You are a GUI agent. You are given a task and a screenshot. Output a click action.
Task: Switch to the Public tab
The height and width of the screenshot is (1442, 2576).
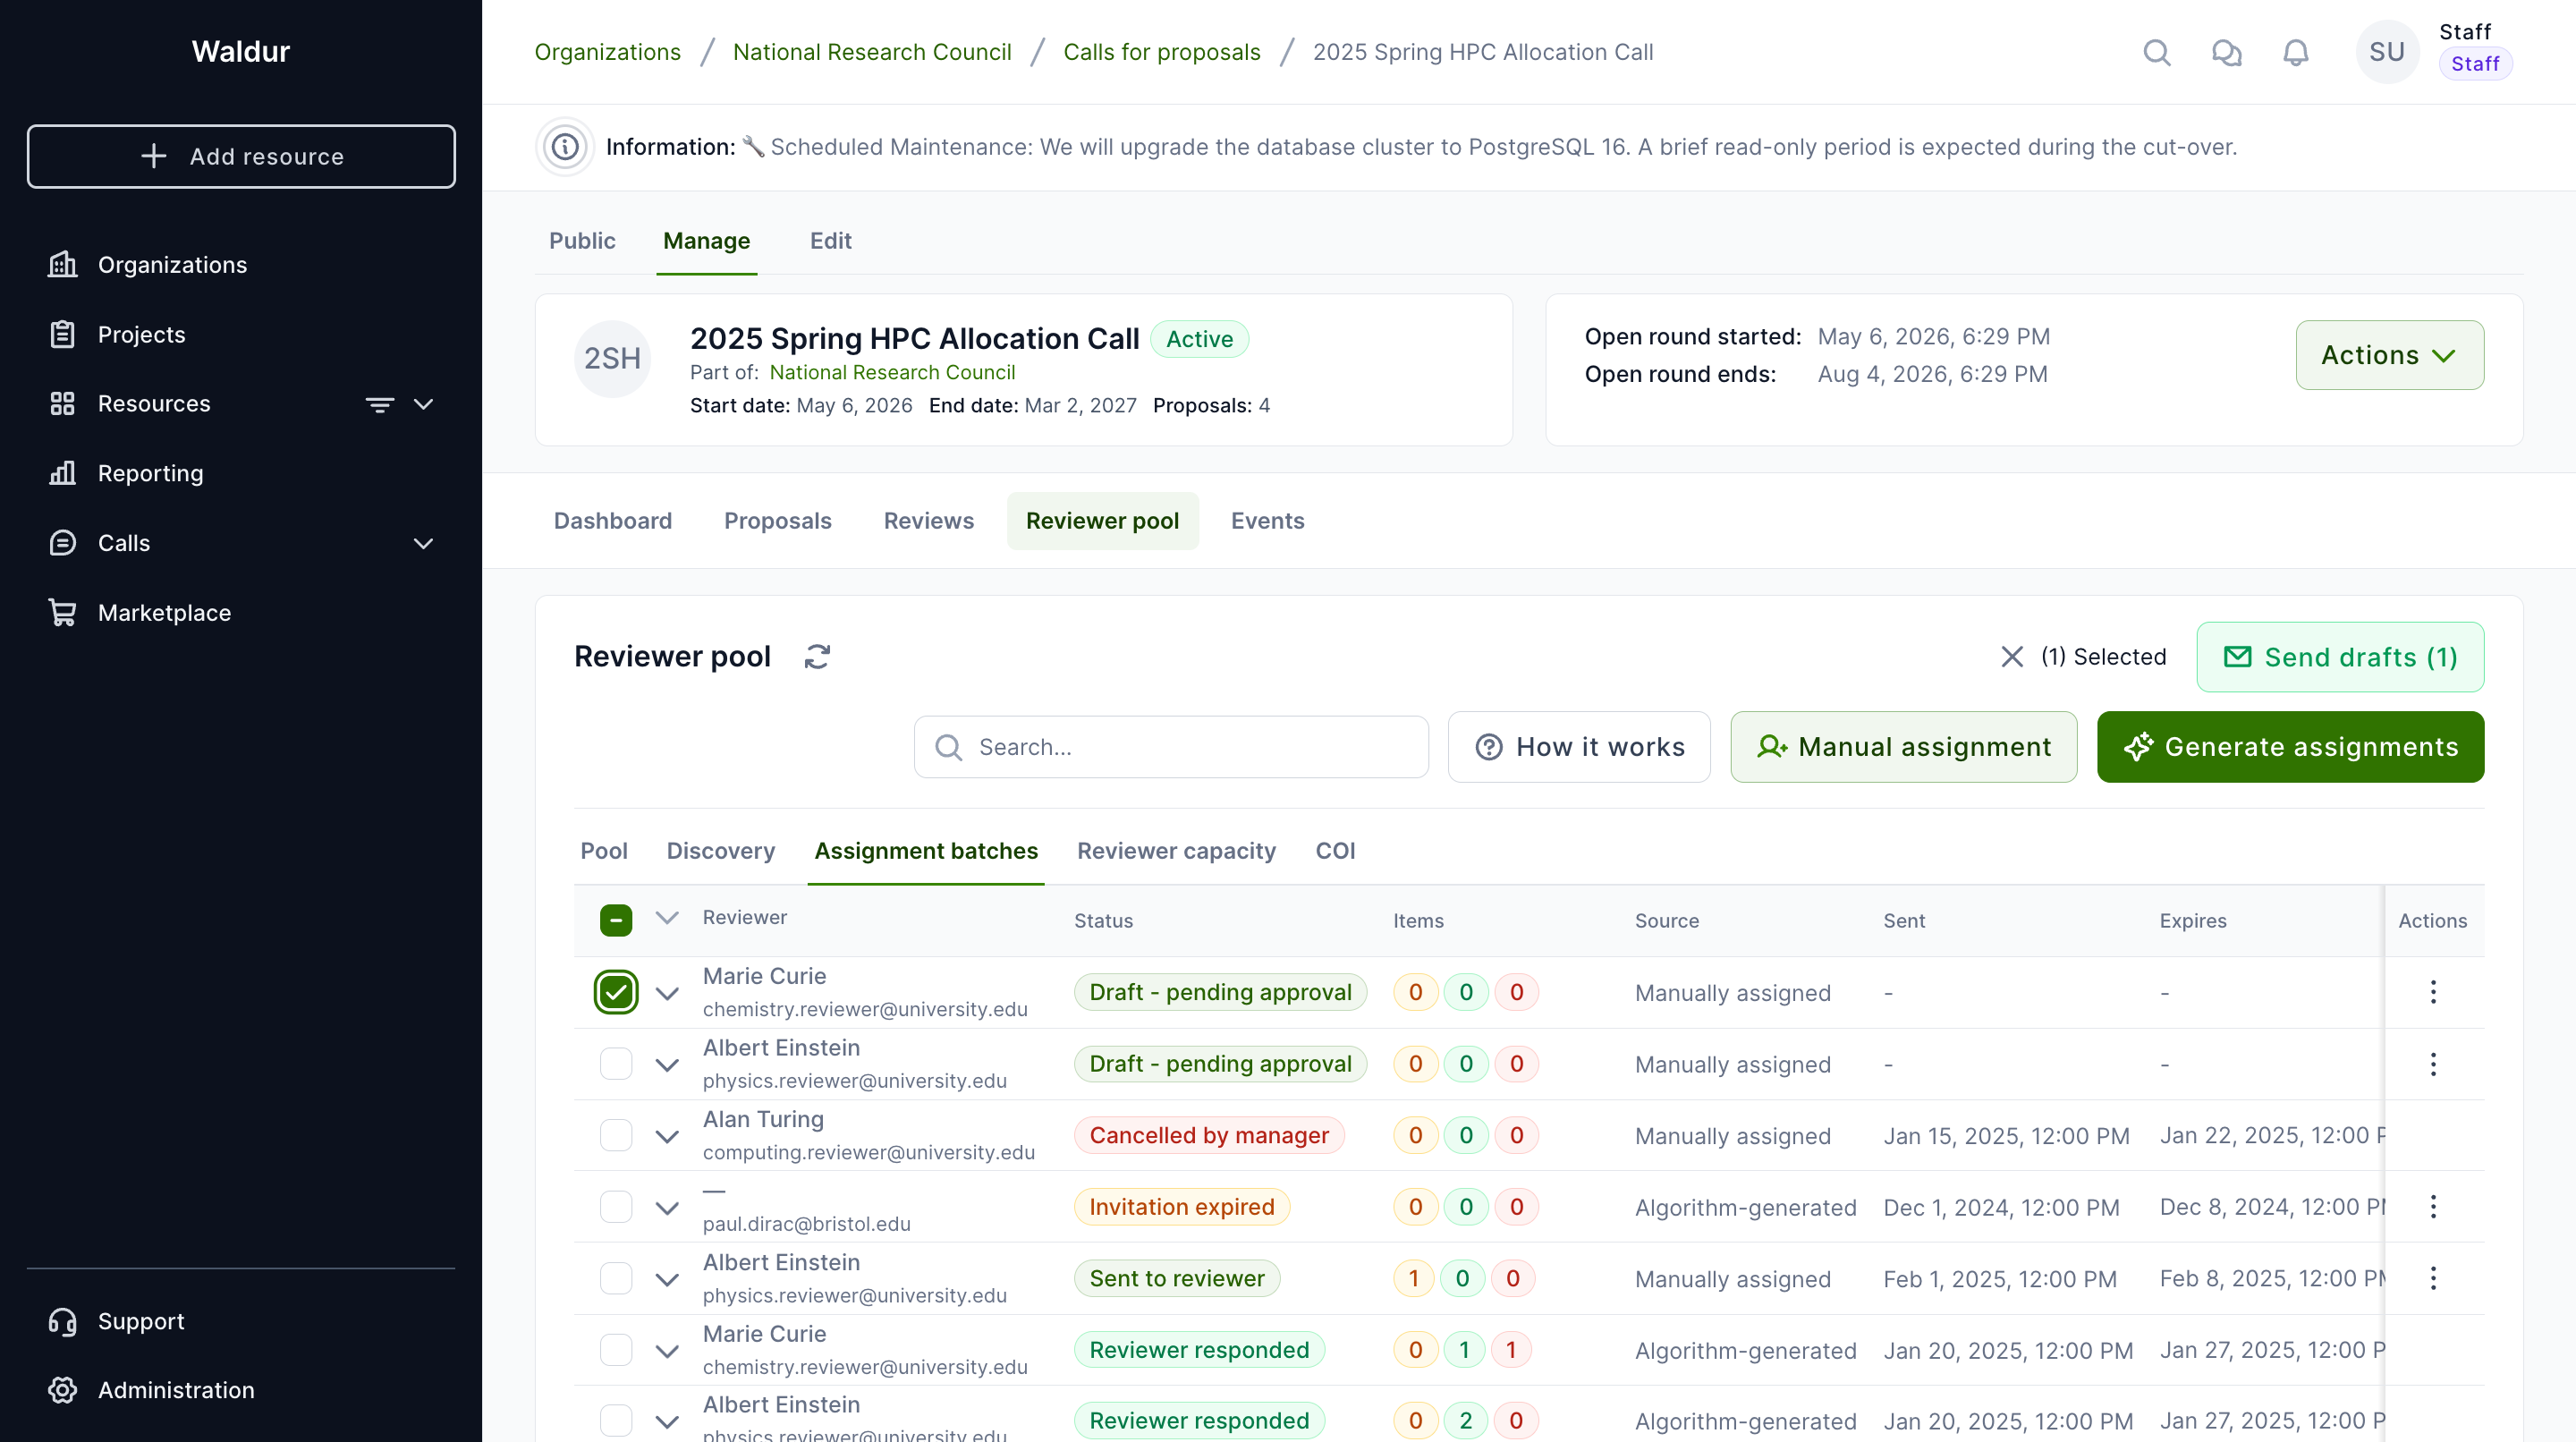[x=582, y=241]
